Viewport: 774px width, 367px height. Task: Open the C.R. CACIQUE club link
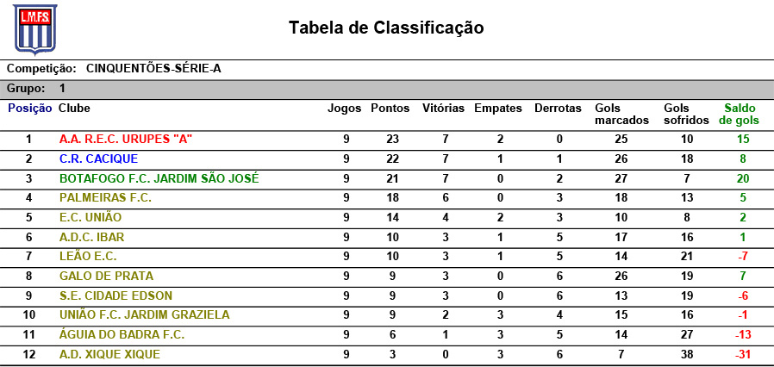98,159
